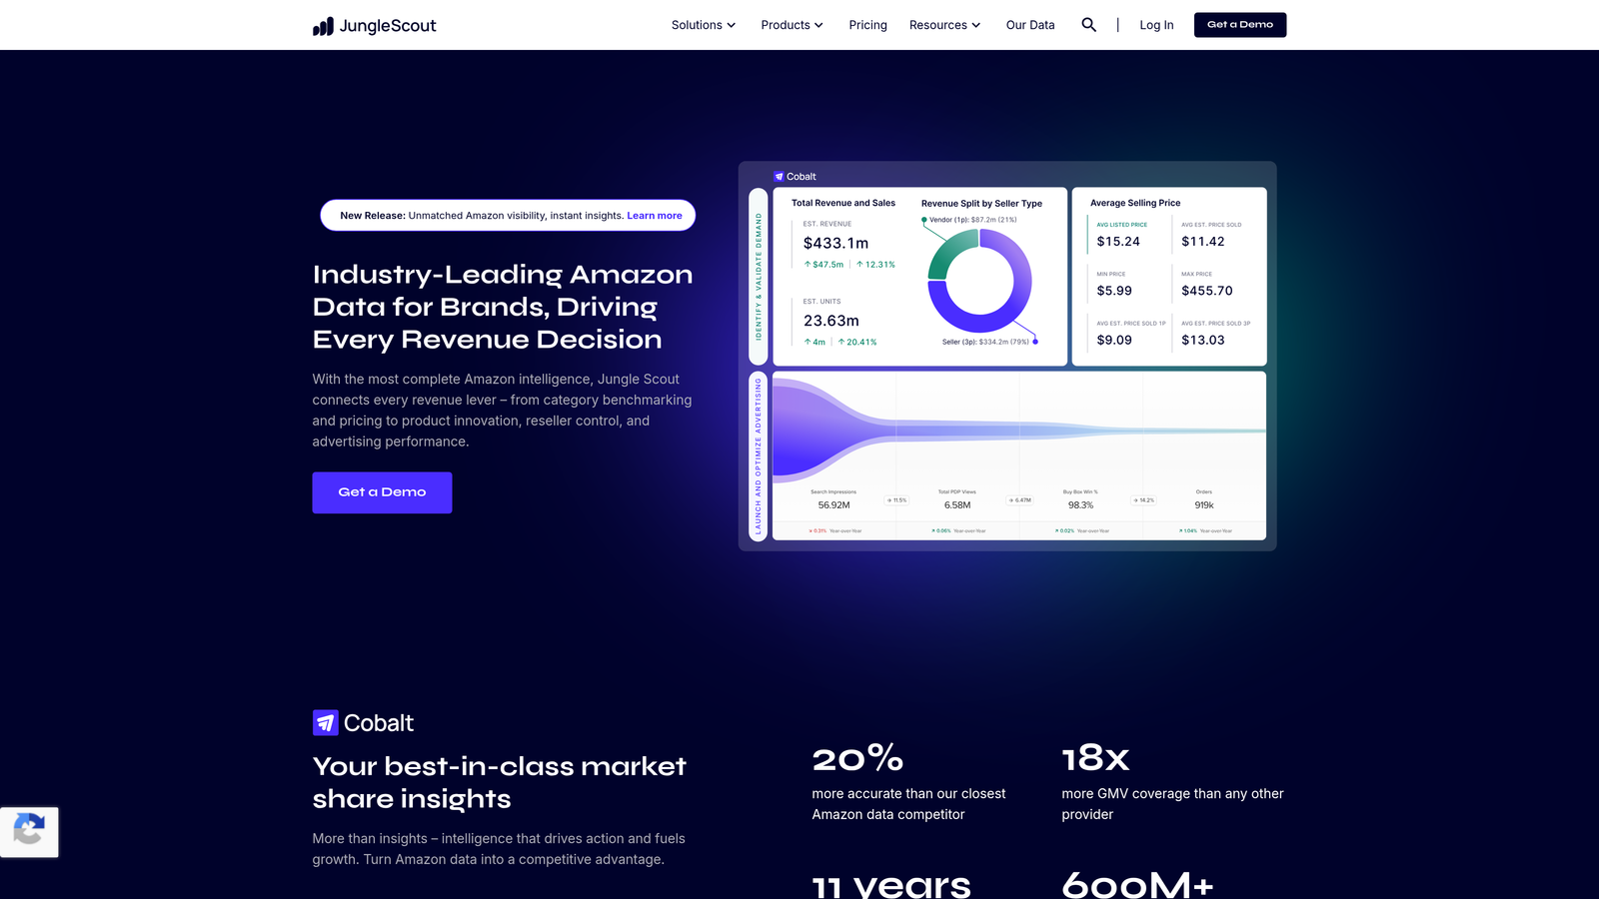Expand the Products dropdown menu
The height and width of the screenshot is (899, 1599).
point(792,25)
